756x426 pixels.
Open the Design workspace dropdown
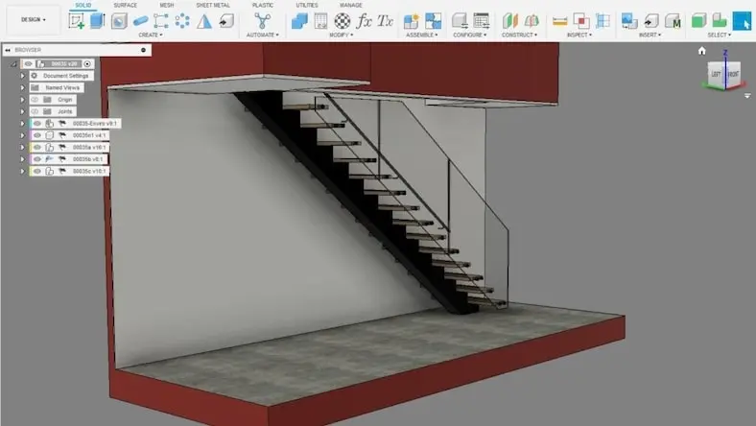coord(34,20)
